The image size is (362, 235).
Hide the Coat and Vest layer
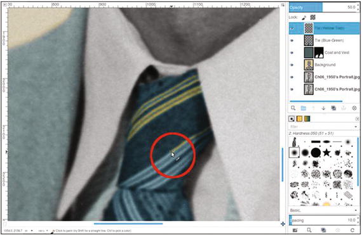click(292, 53)
